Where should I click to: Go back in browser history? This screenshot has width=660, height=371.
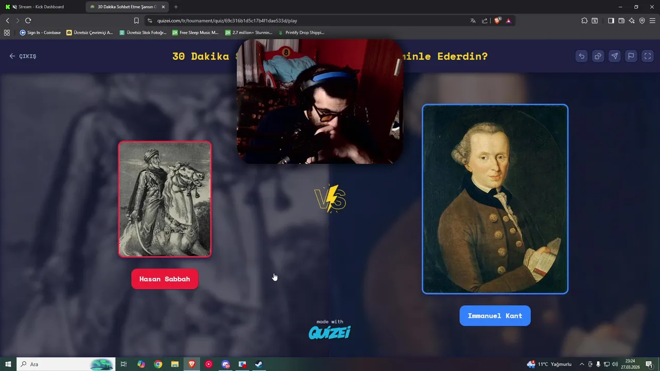(7, 21)
